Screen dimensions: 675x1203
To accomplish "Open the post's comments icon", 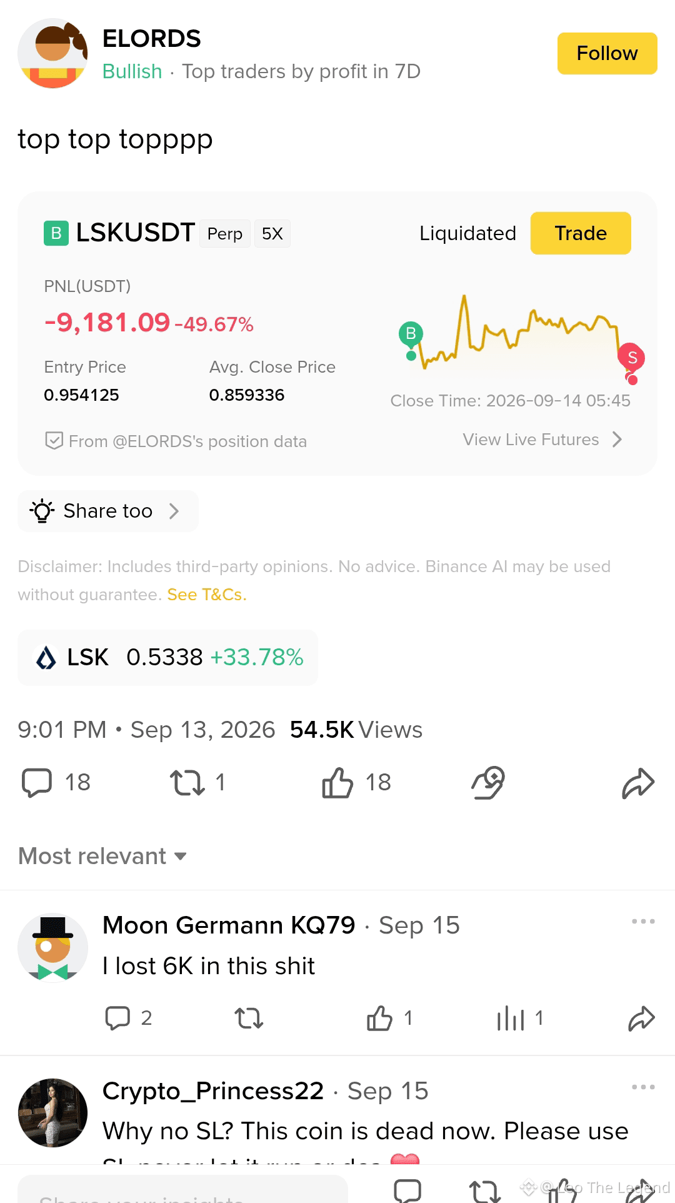I will (x=37, y=783).
